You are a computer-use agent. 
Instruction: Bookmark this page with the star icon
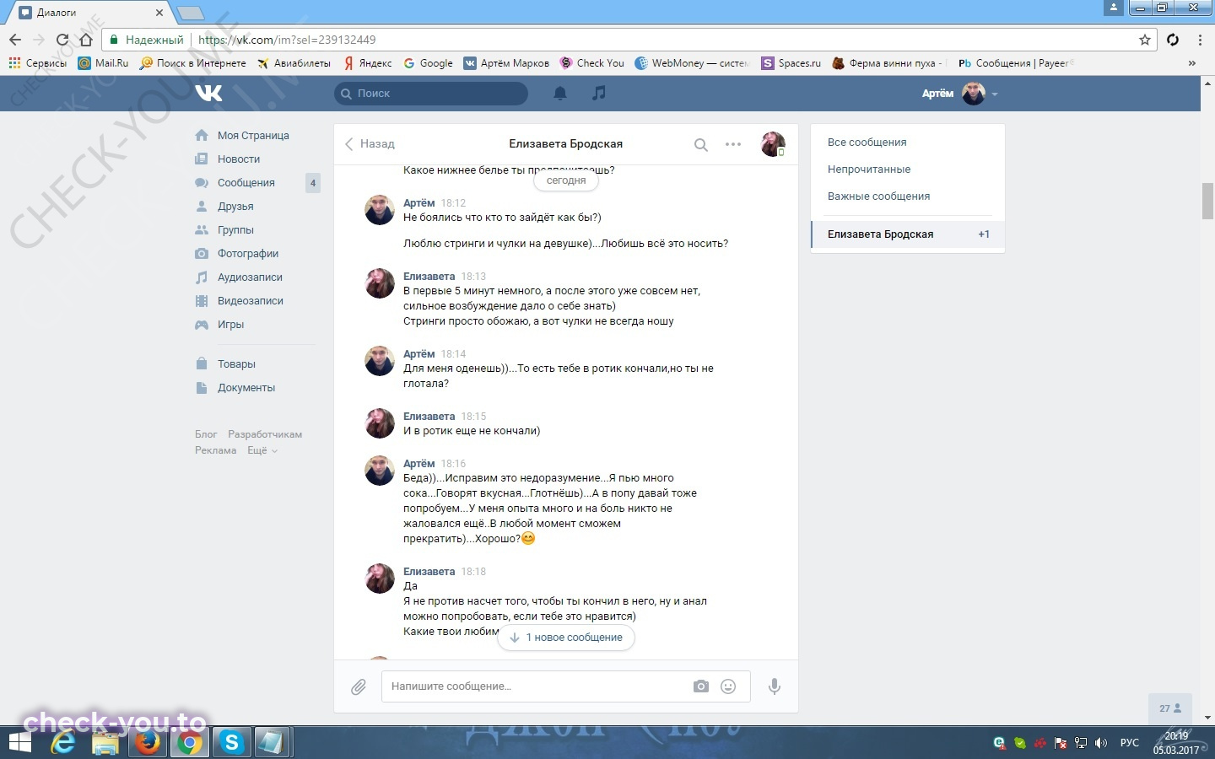(x=1145, y=40)
